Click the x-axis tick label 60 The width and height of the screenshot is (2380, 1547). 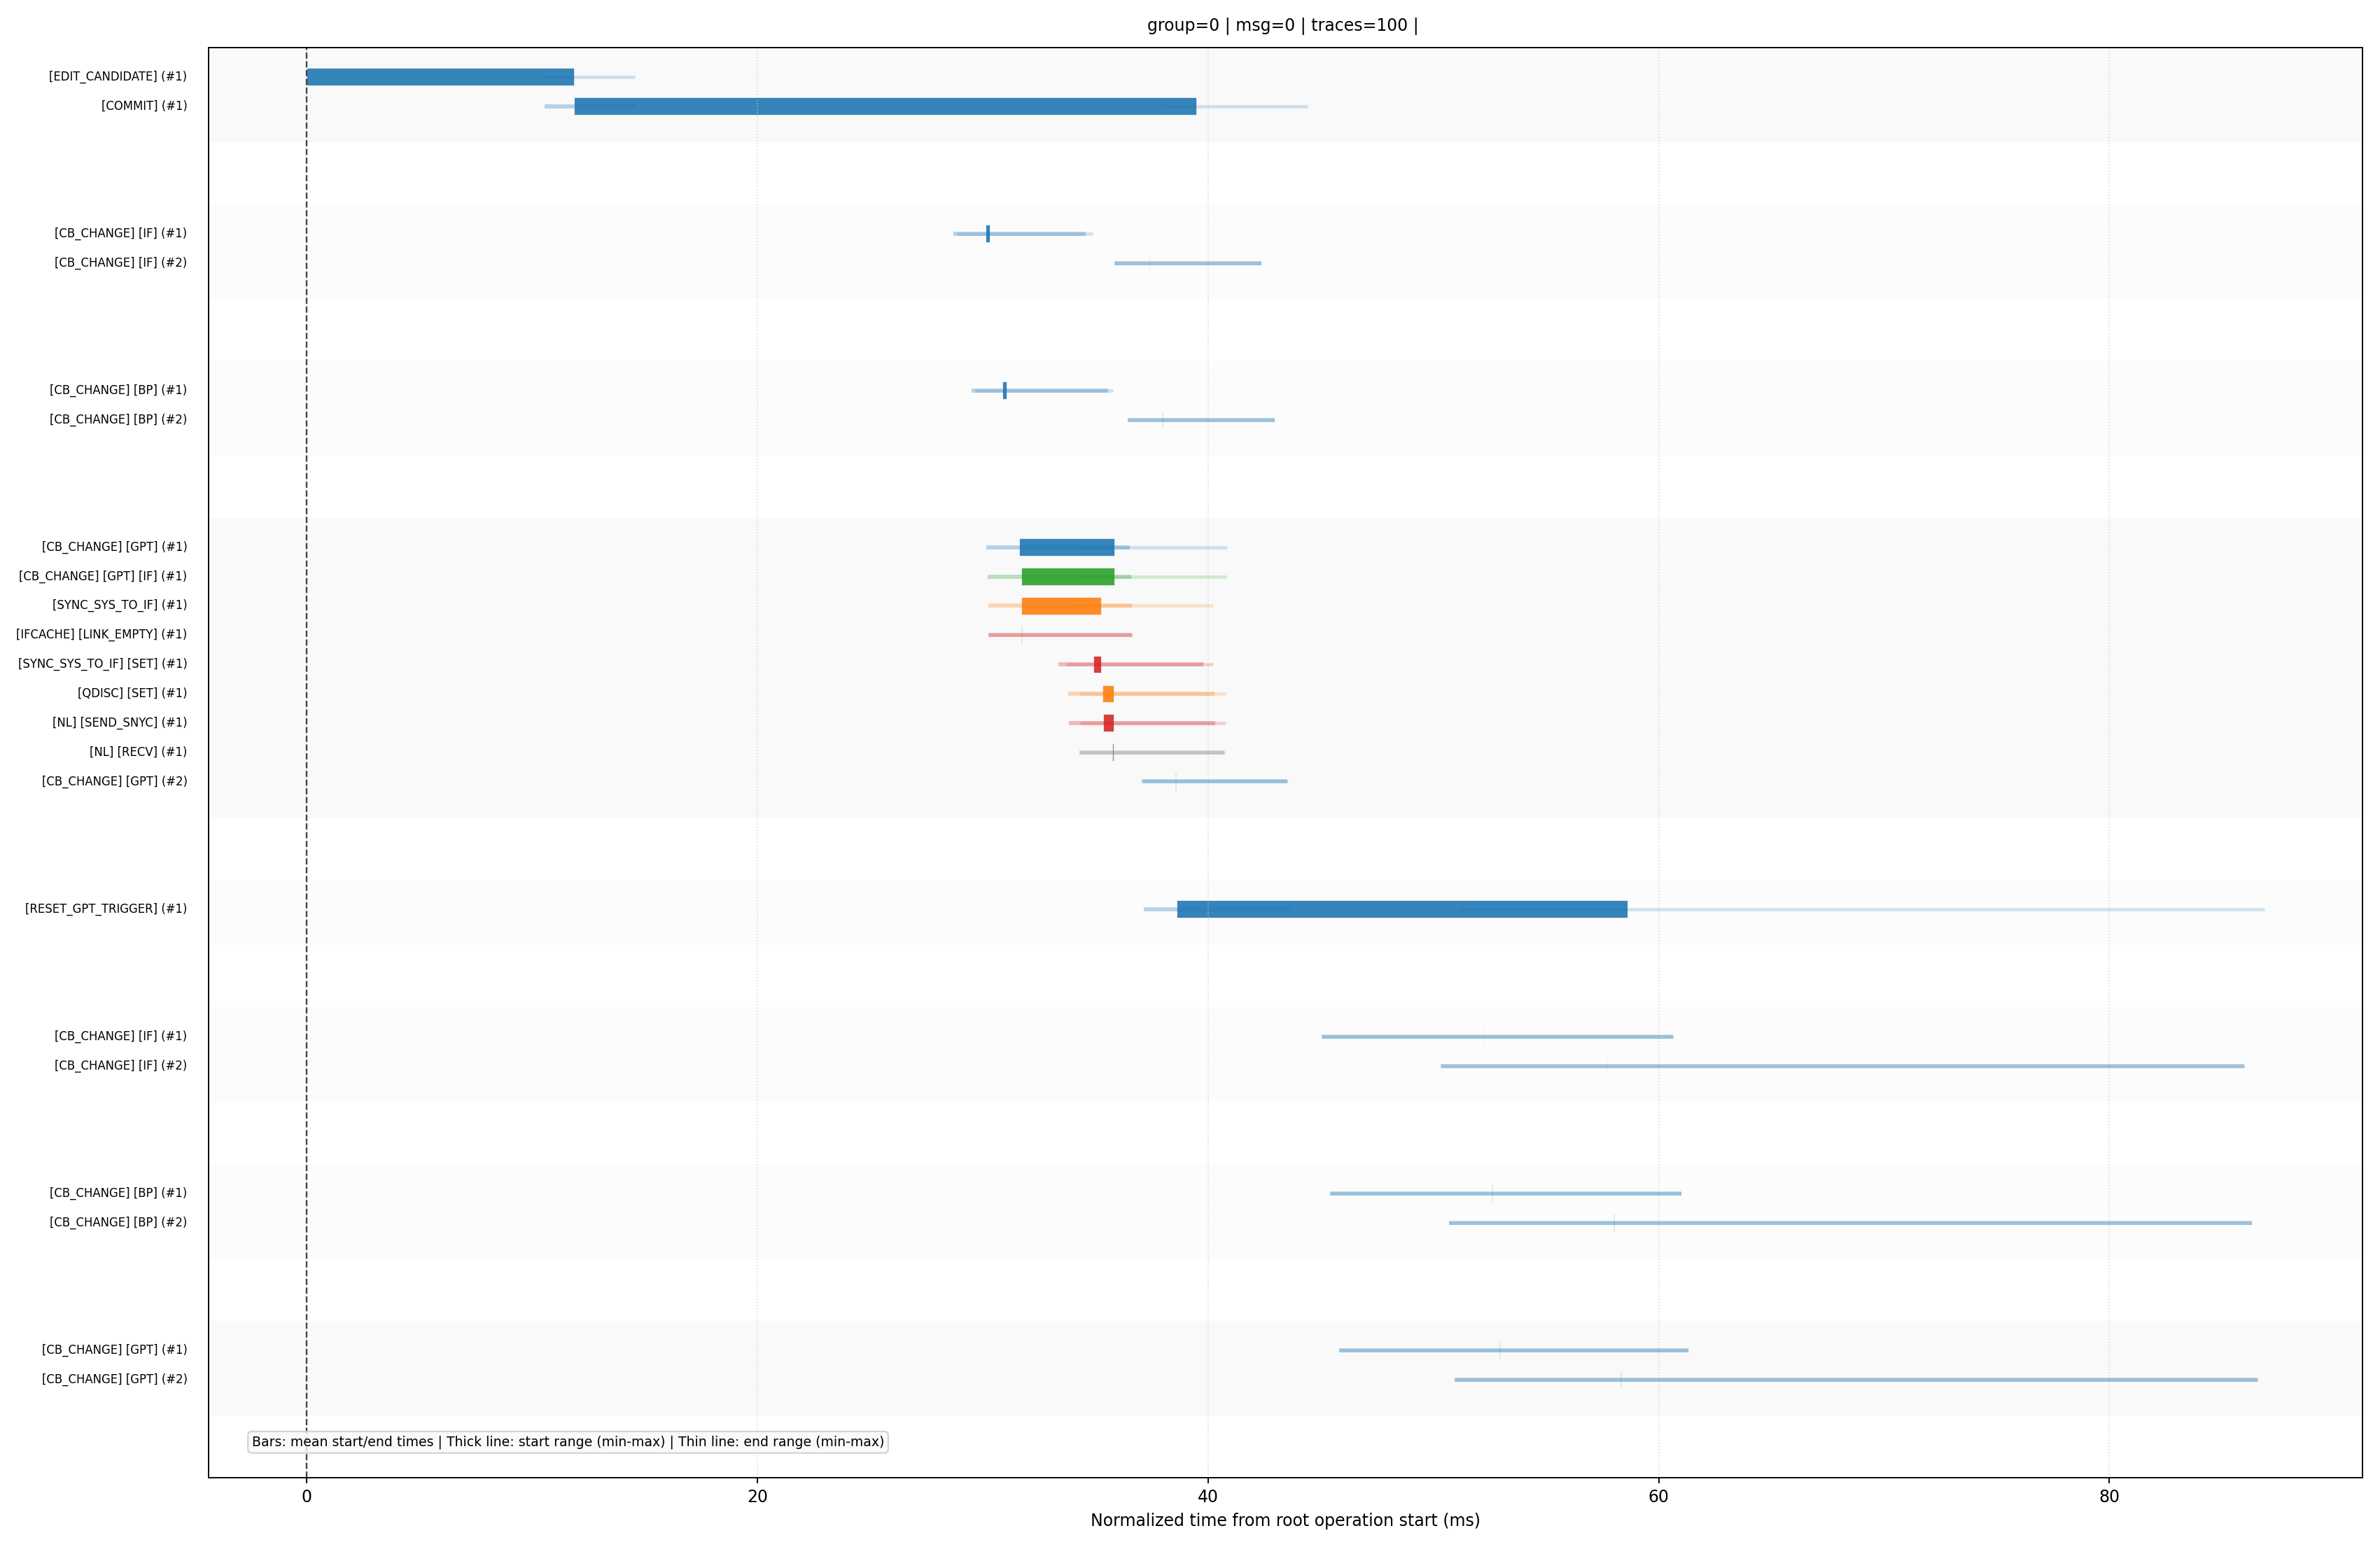(1658, 1497)
